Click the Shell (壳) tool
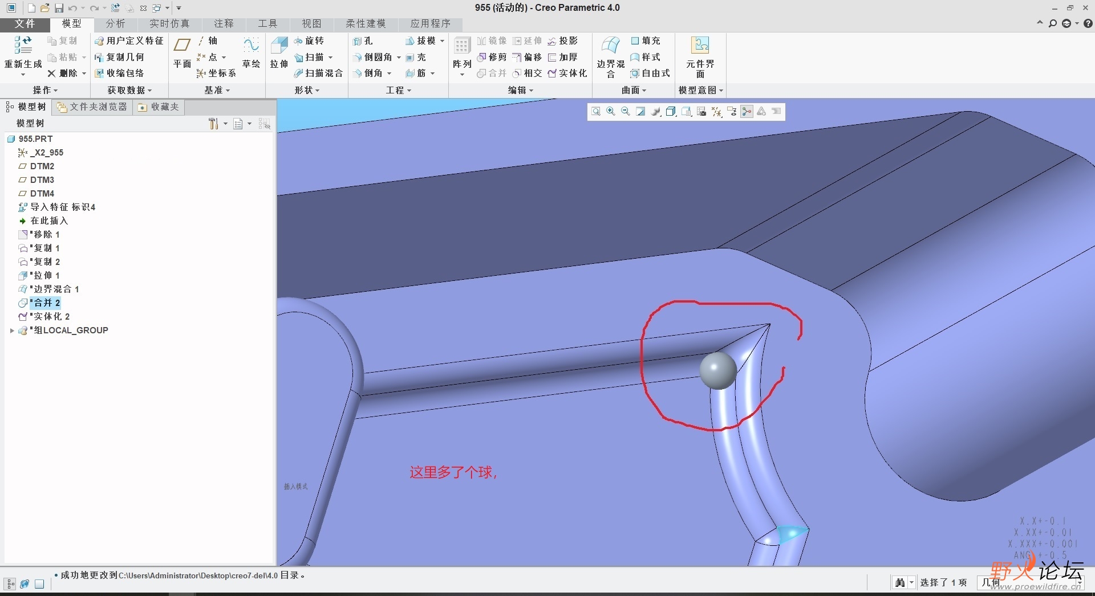 [416, 58]
